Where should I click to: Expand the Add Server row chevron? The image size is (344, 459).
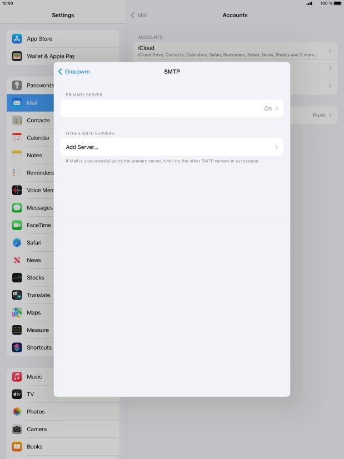pos(276,147)
